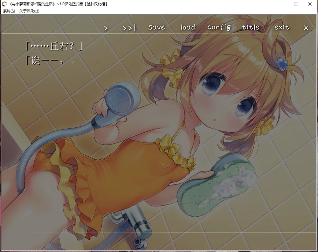Open the config settings
This screenshot has width=318, height=252.
pyautogui.click(x=219, y=27)
